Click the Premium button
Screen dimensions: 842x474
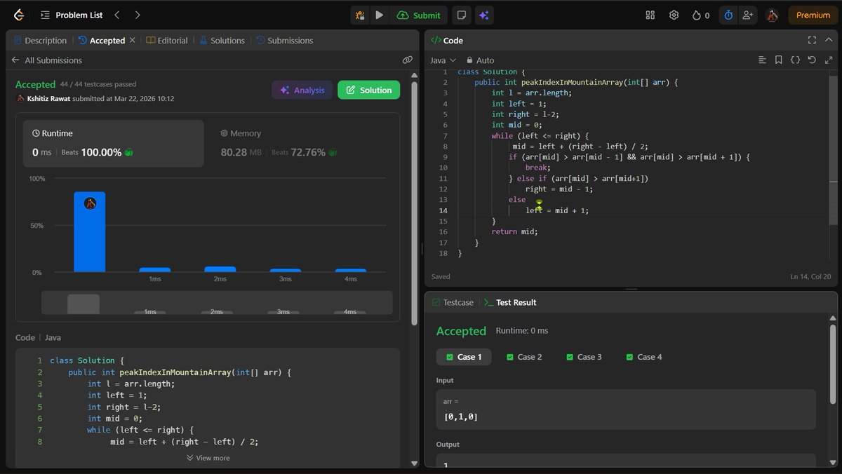pos(813,15)
